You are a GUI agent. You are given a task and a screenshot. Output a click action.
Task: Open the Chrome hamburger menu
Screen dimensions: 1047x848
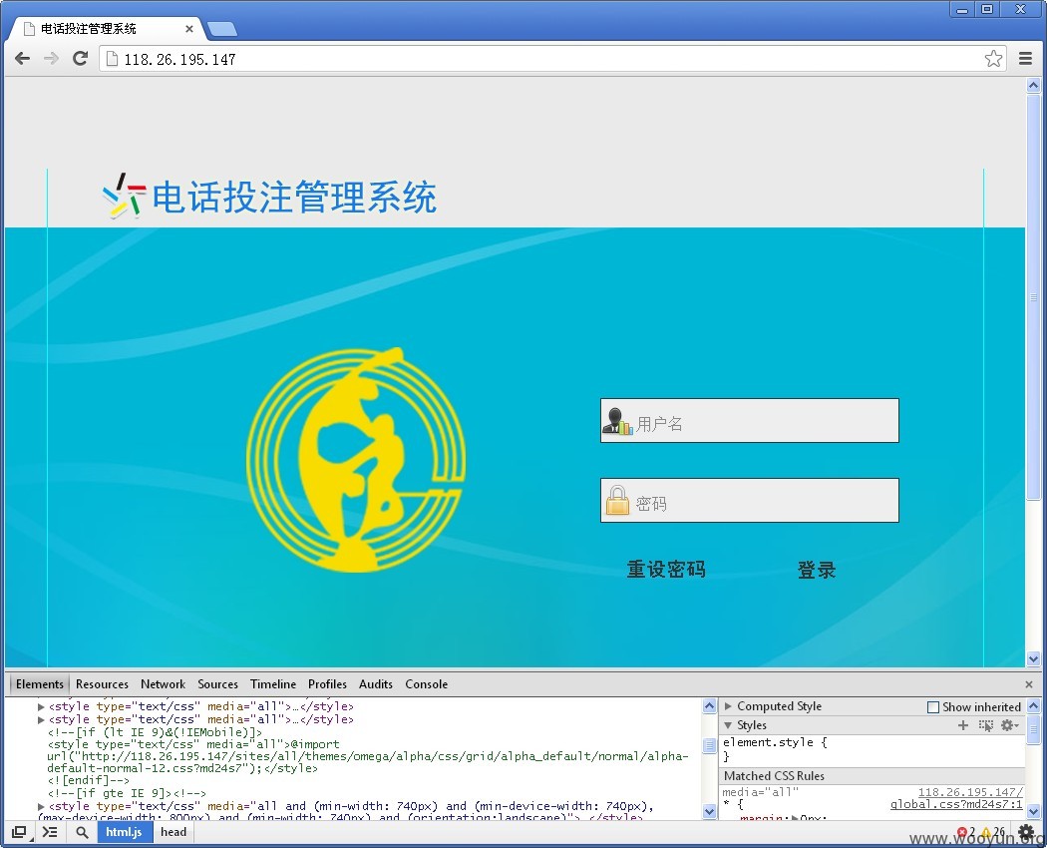point(1026,59)
